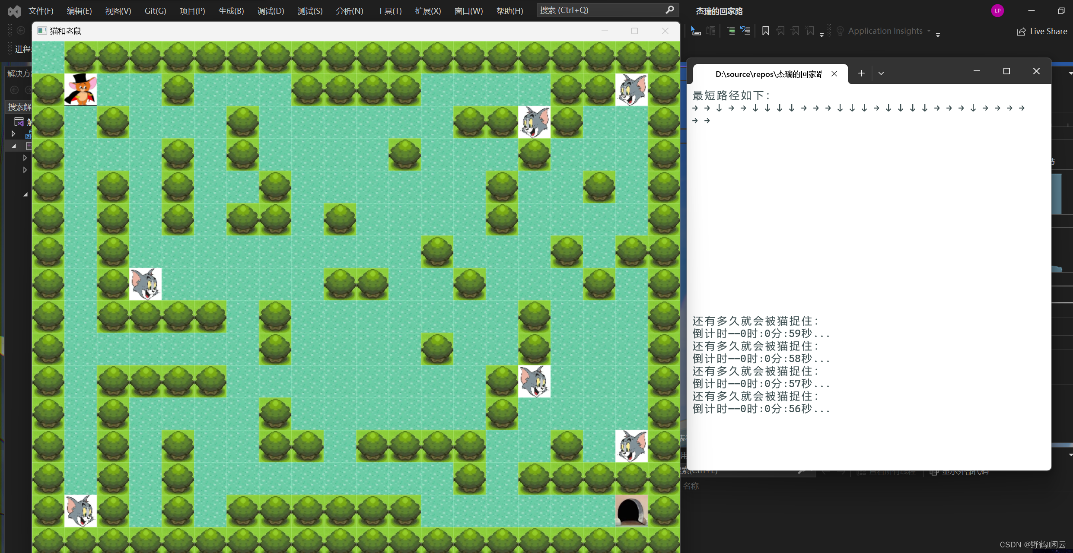The image size is (1073, 553).
Task: Open the Application Insights dropdown
Action: (929, 31)
